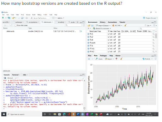Open the Code menu
The width and height of the screenshot is (162, 122).
[x=12, y=15]
